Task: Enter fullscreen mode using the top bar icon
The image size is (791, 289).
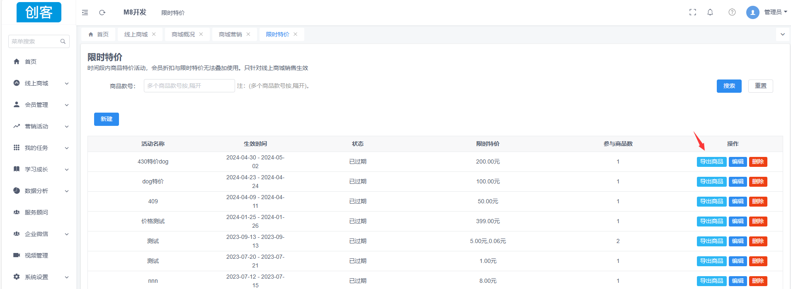Action: (x=692, y=12)
